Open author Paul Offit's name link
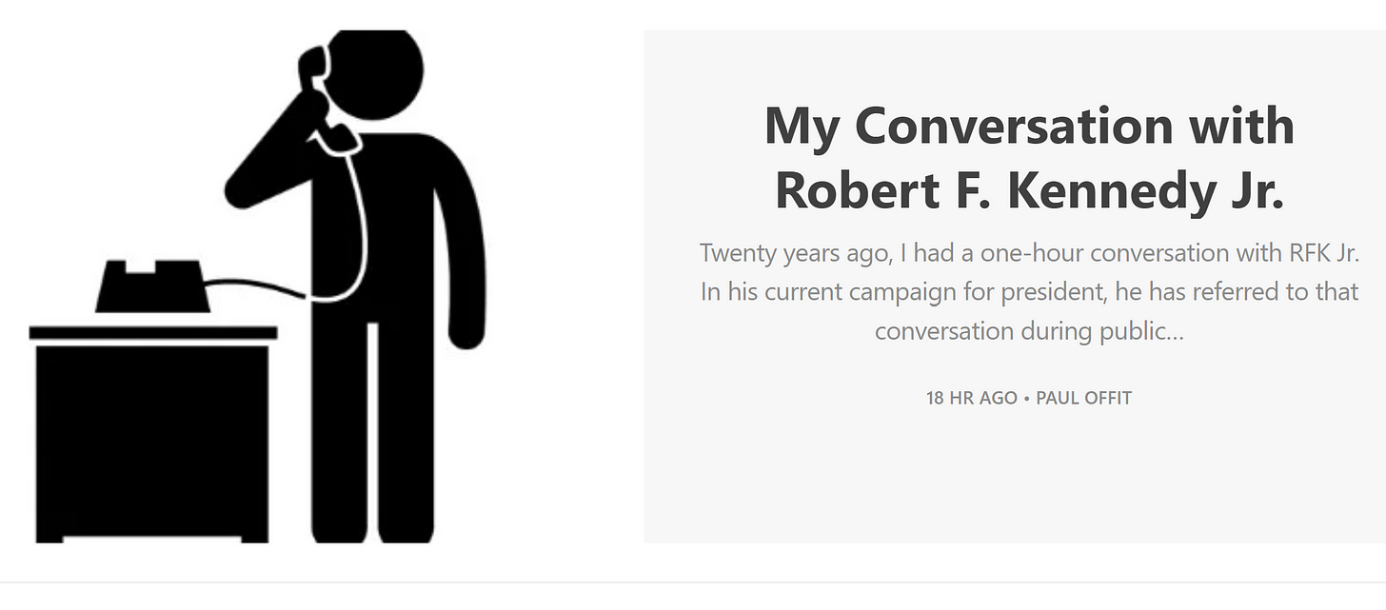Image resolution: width=1386 pixels, height=610 pixels. pyautogui.click(x=1083, y=398)
